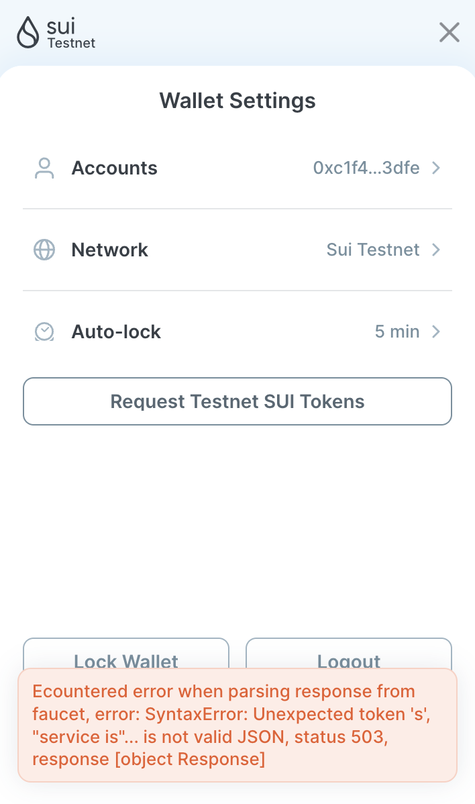475x804 pixels.
Task: Click the Sui Testnet network label
Action: (x=372, y=250)
